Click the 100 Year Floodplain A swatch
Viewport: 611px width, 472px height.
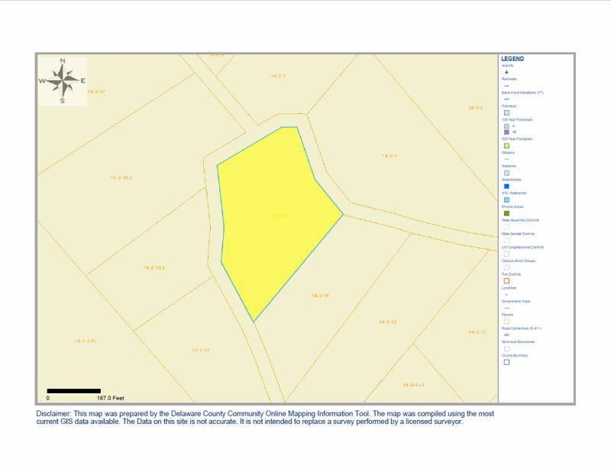click(x=506, y=126)
